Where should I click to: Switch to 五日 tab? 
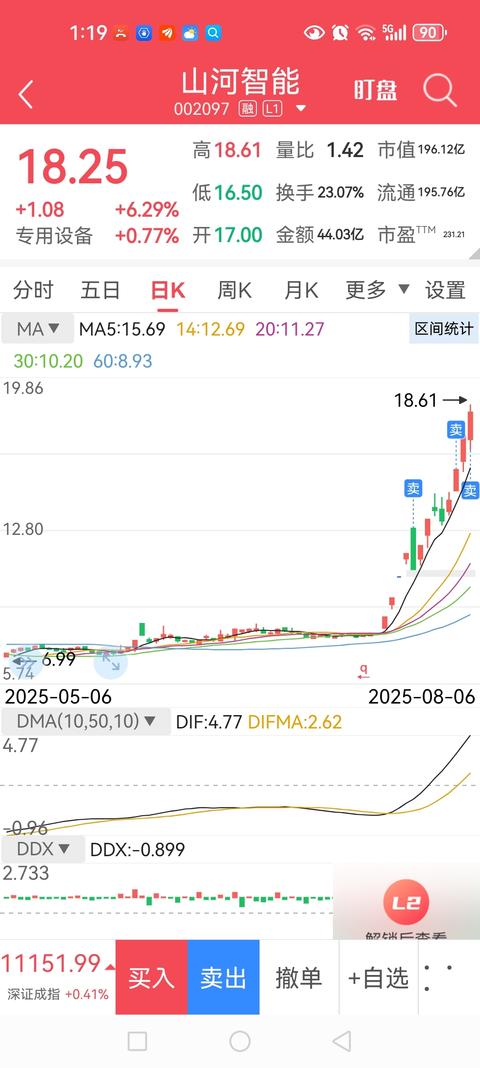tap(100, 290)
